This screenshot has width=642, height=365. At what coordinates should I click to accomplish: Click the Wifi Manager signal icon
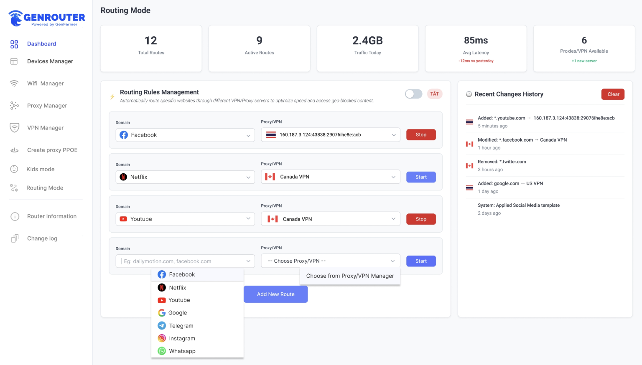click(x=14, y=84)
